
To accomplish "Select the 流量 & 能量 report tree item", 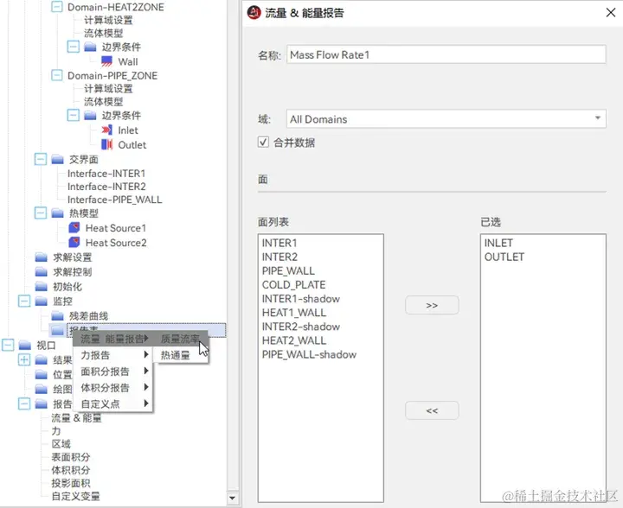I will tap(76, 417).
